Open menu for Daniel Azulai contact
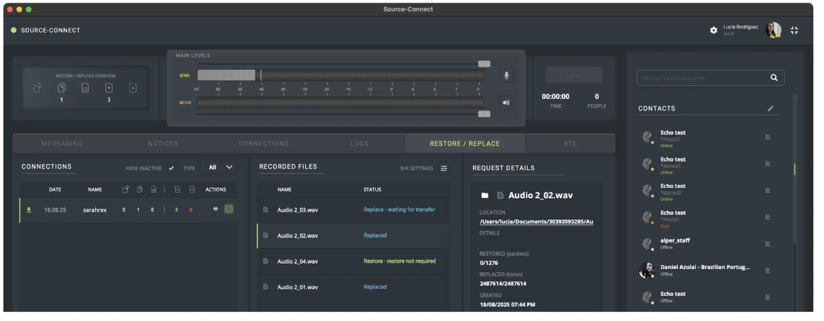The image size is (824, 321). 767,271
